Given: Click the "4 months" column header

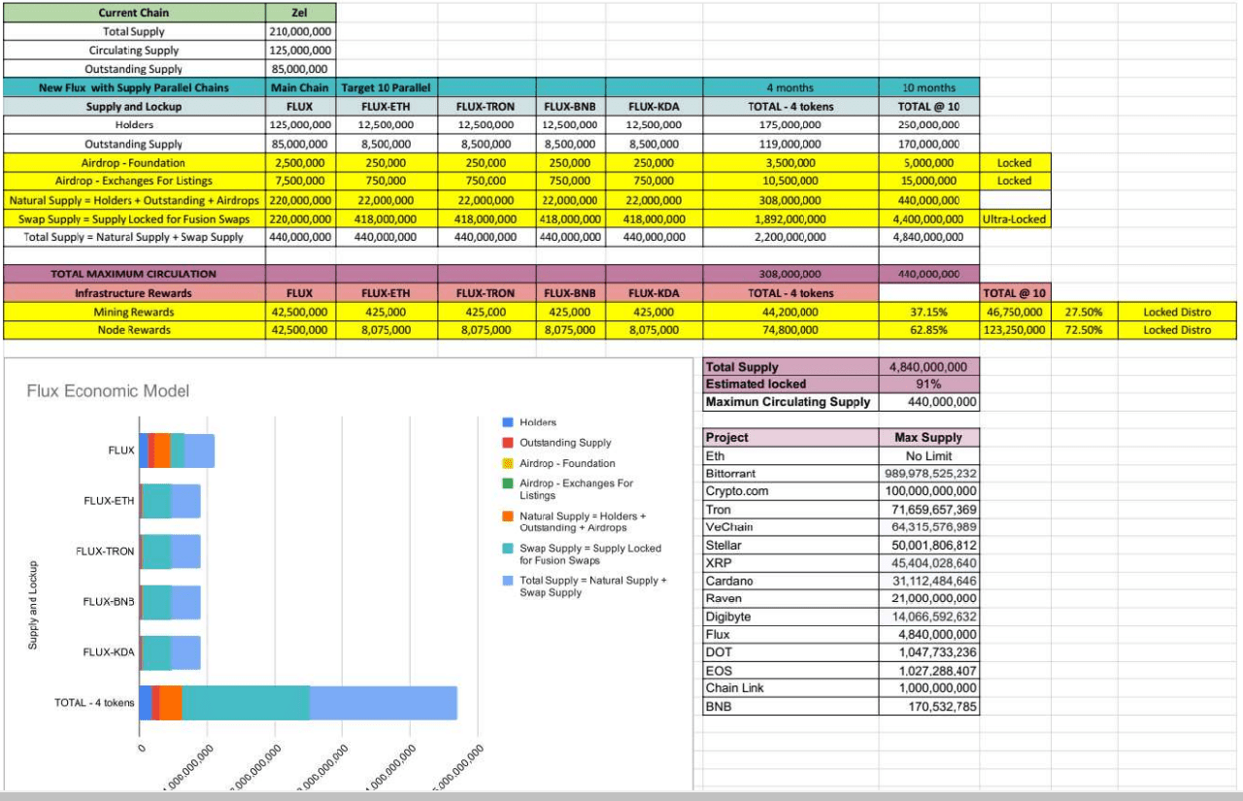Looking at the screenshot, I should click(790, 87).
